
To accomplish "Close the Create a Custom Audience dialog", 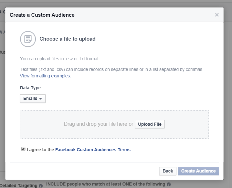I will pyautogui.click(x=217, y=15).
